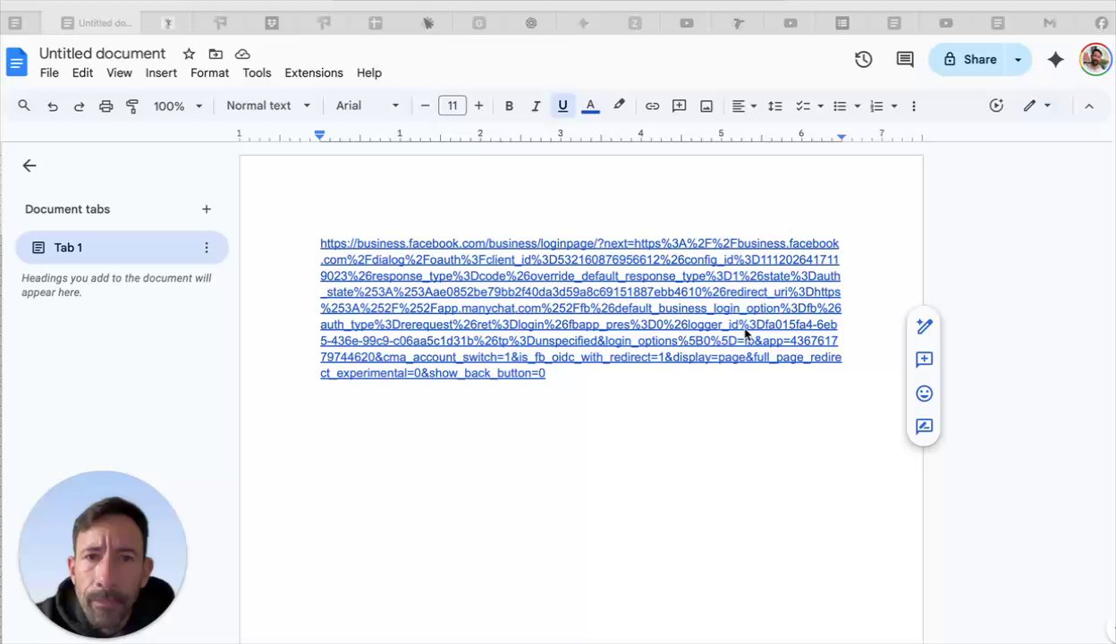Open the Arial font dropdown
This screenshot has height=644, width=1116.
tap(367, 106)
